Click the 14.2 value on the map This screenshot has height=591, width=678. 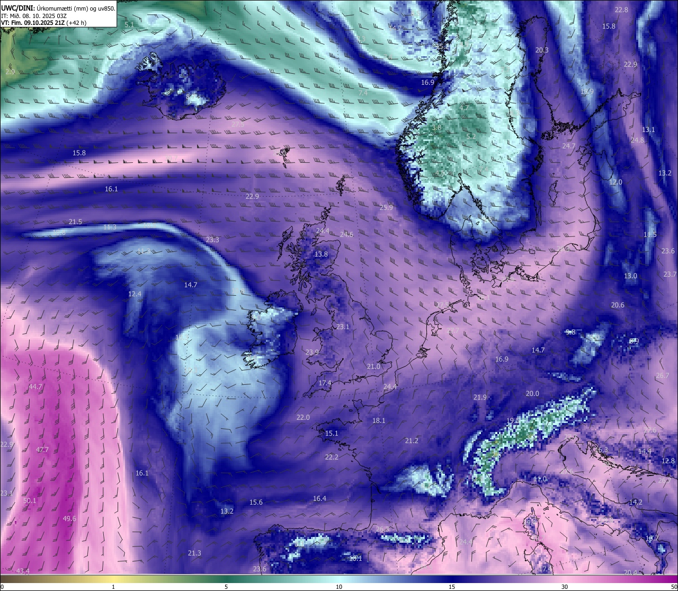636,502
